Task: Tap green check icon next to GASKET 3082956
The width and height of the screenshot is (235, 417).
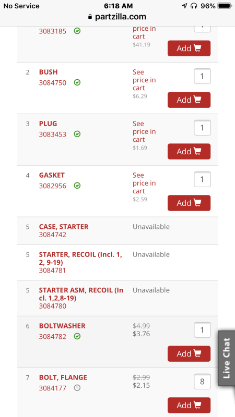Action: 77,186
